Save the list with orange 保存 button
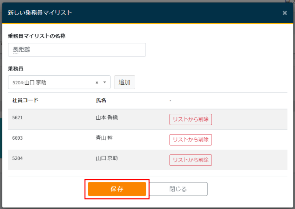Image resolution: width=295 pixels, height=209 pixels. (117, 189)
